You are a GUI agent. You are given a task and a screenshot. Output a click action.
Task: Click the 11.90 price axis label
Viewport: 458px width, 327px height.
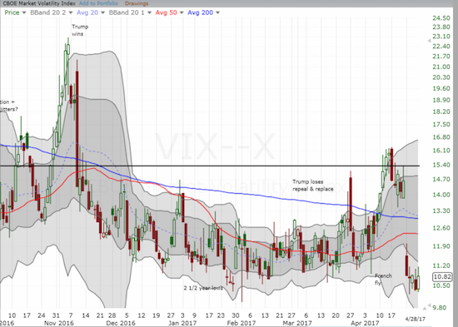pyautogui.click(x=441, y=246)
